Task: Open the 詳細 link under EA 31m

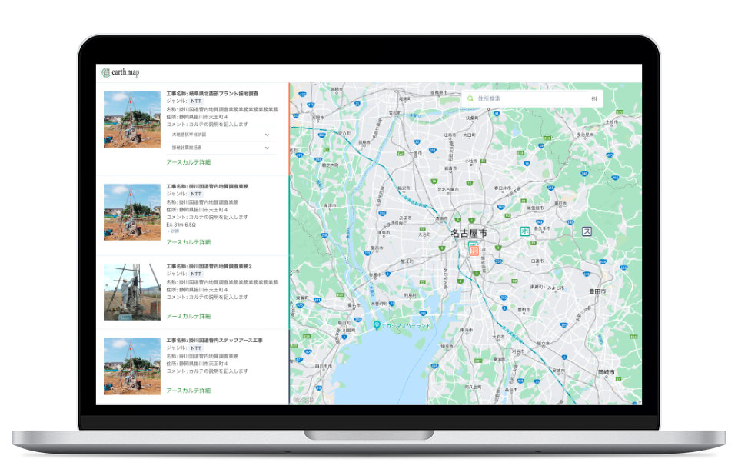Action: click(174, 231)
